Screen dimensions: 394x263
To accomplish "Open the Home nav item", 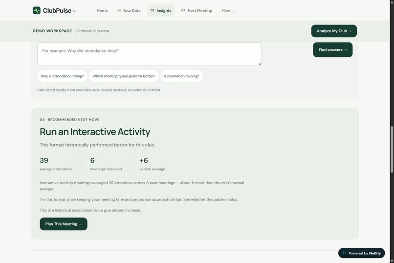I will tap(102, 11).
